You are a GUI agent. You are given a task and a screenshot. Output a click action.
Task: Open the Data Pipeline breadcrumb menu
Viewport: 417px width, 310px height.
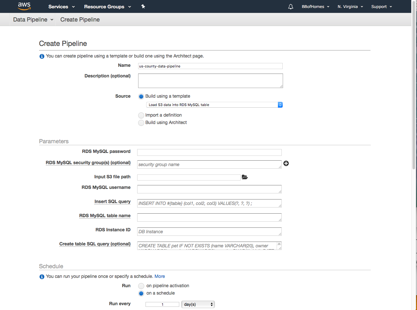click(x=32, y=19)
